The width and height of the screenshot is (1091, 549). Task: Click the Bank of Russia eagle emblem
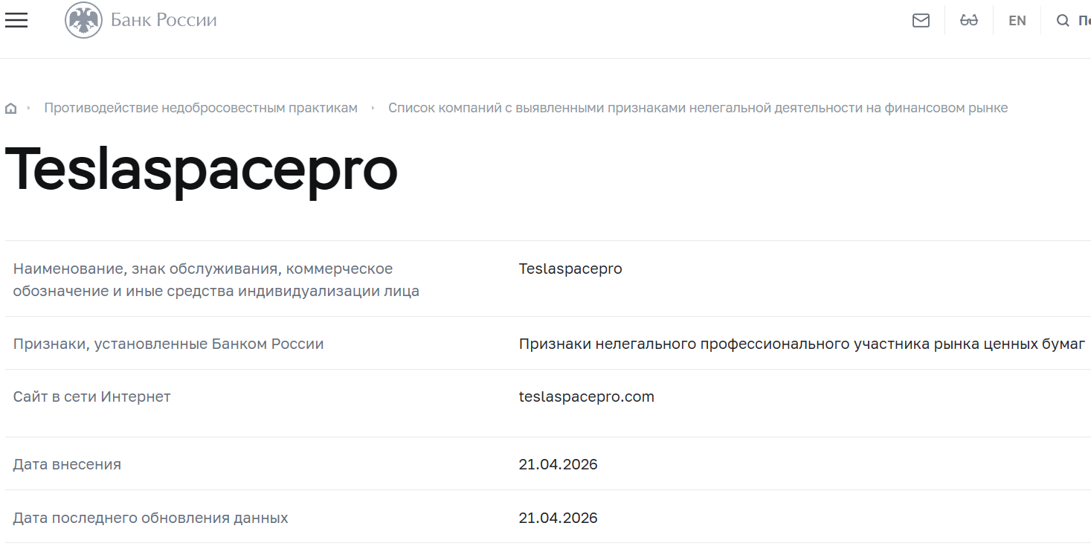pyautogui.click(x=83, y=20)
